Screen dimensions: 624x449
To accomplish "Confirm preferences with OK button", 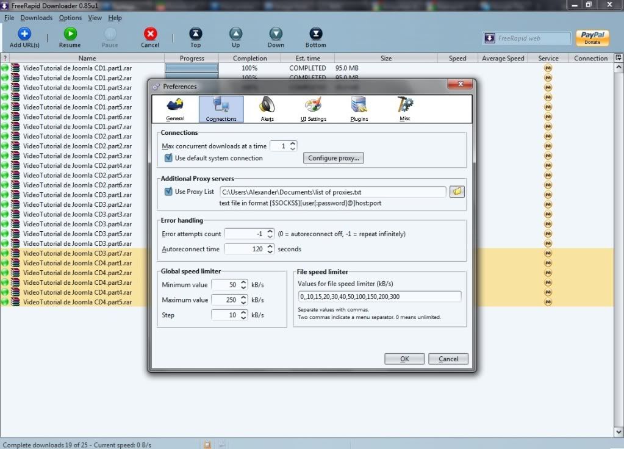I will coord(404,359).
